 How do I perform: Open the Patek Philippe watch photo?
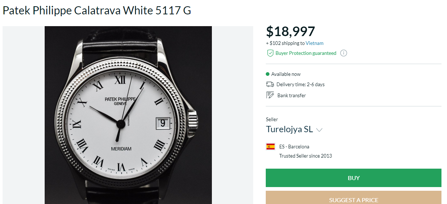tap(128, 115)
